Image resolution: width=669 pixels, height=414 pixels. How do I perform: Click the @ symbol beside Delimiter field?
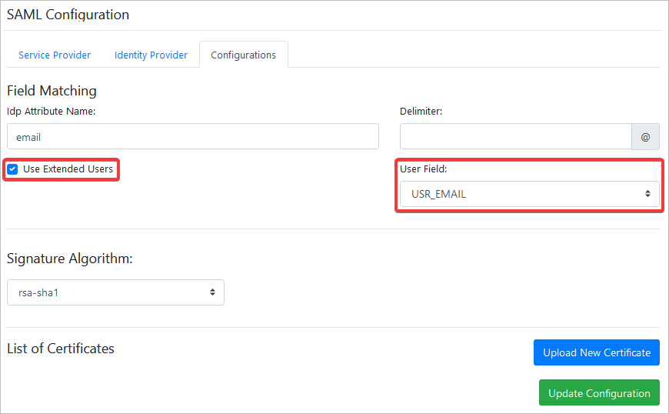[x=645, y=137]
